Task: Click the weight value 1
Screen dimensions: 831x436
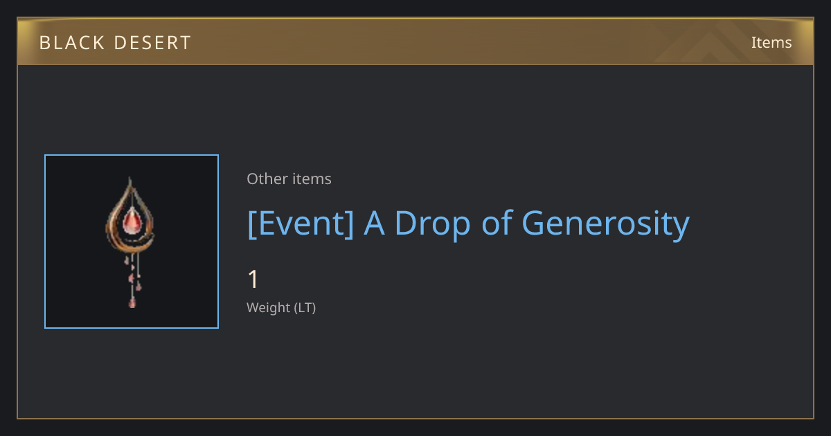Action: coord(253,280)
